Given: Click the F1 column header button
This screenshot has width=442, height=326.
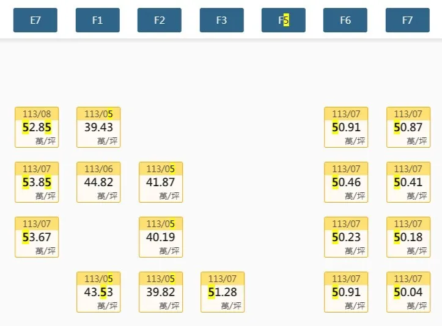Looking at the screenshot, I should click(x=97, y=20).
